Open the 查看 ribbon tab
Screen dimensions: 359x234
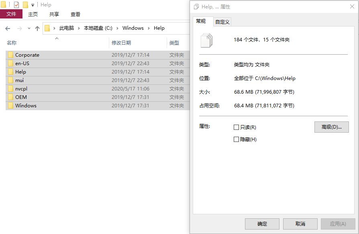75,14
